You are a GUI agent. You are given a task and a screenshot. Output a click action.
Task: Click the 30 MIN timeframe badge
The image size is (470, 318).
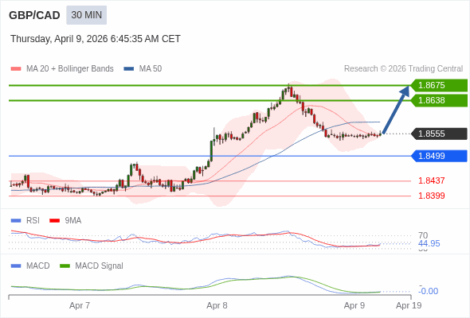[86, 15]
